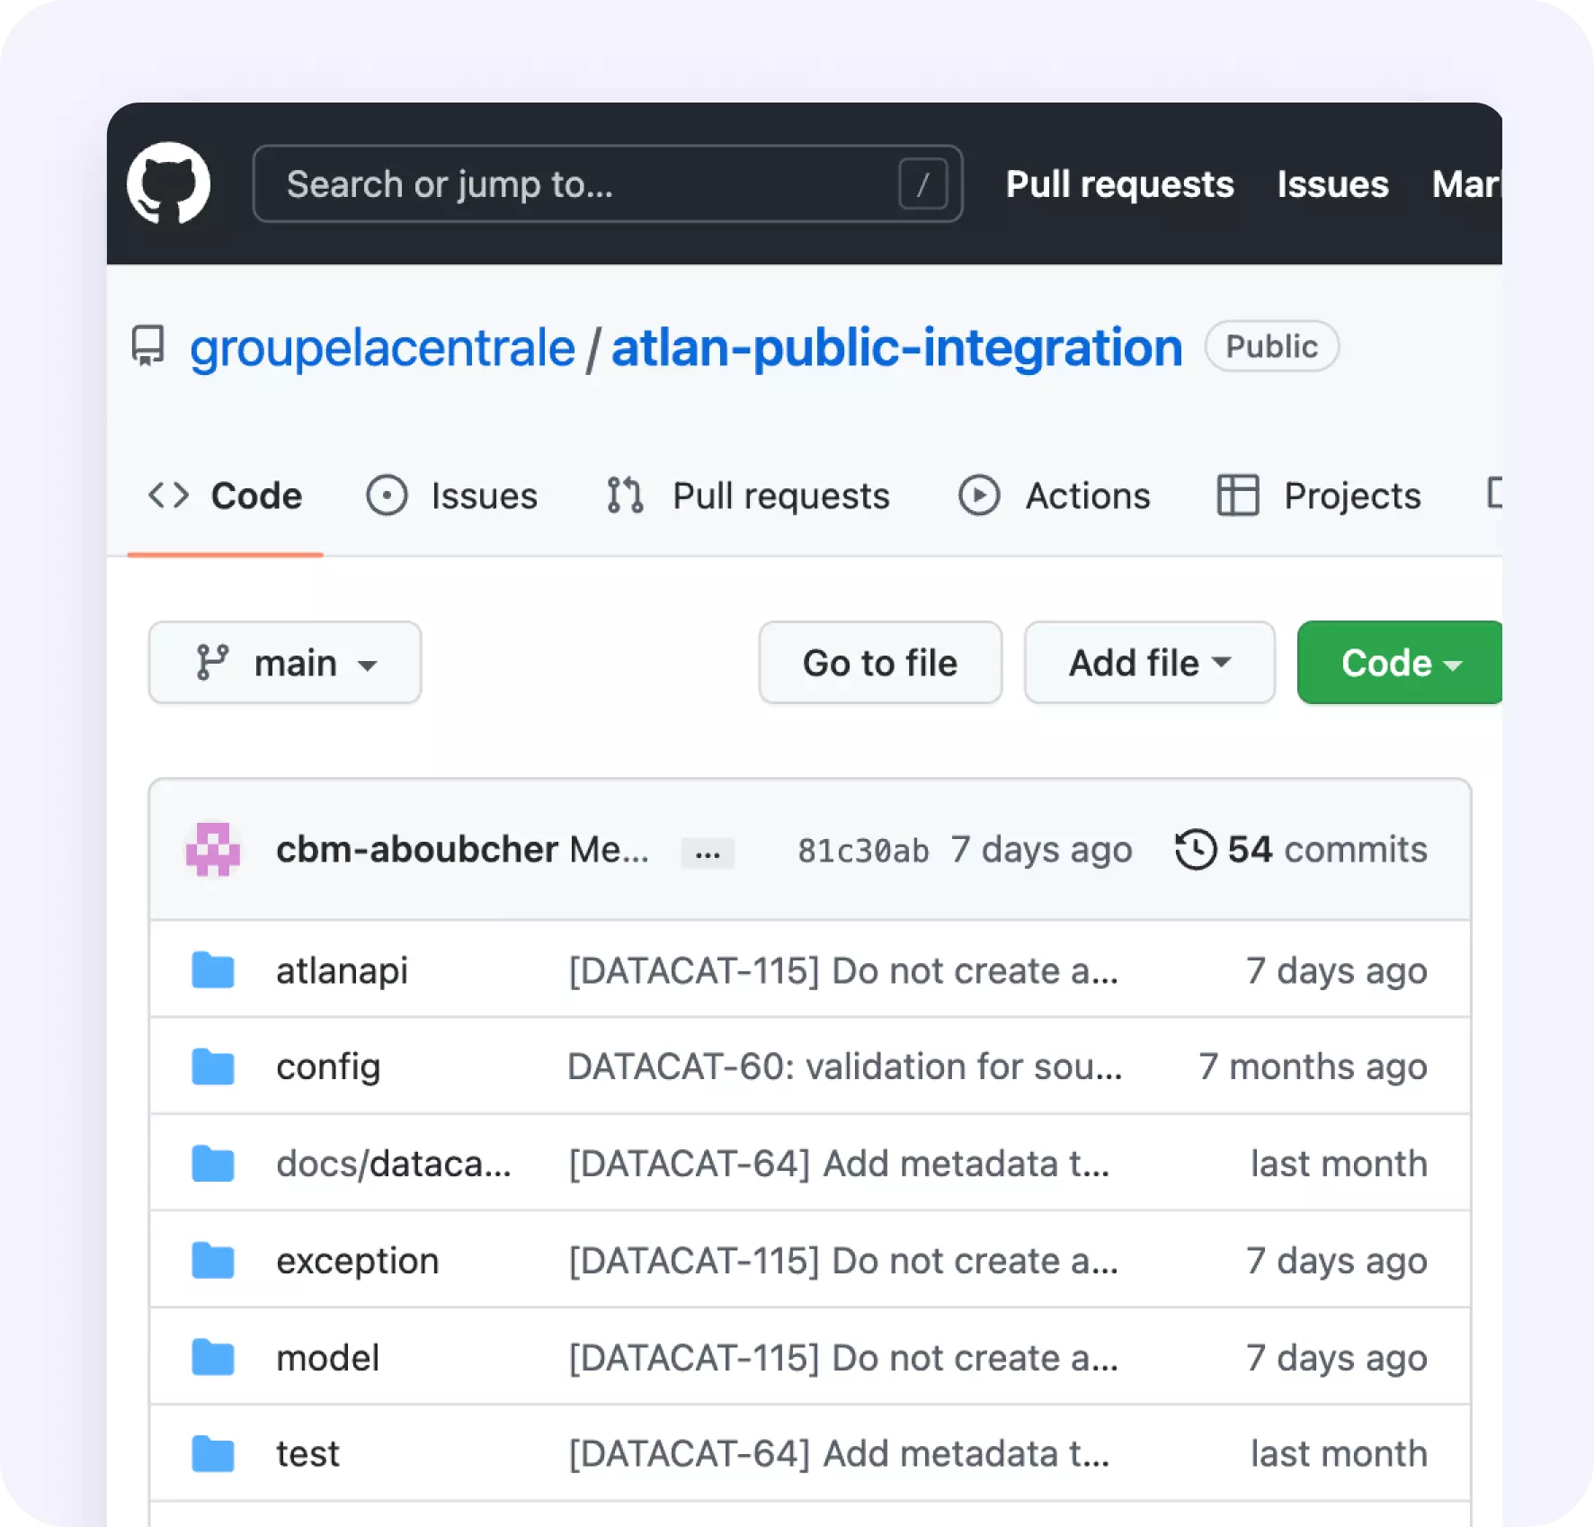The width and height of the screenshot is (1594, 1527).
Task: Open Pull requests in top navigation
Action: (1119, 184)
